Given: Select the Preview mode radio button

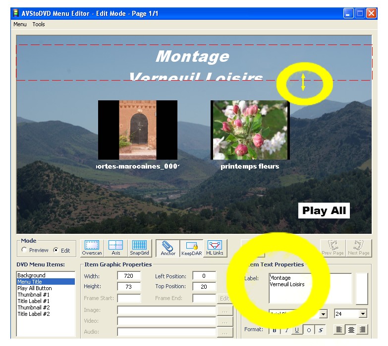Looking at the screenshot, I should tap(25, 251).
